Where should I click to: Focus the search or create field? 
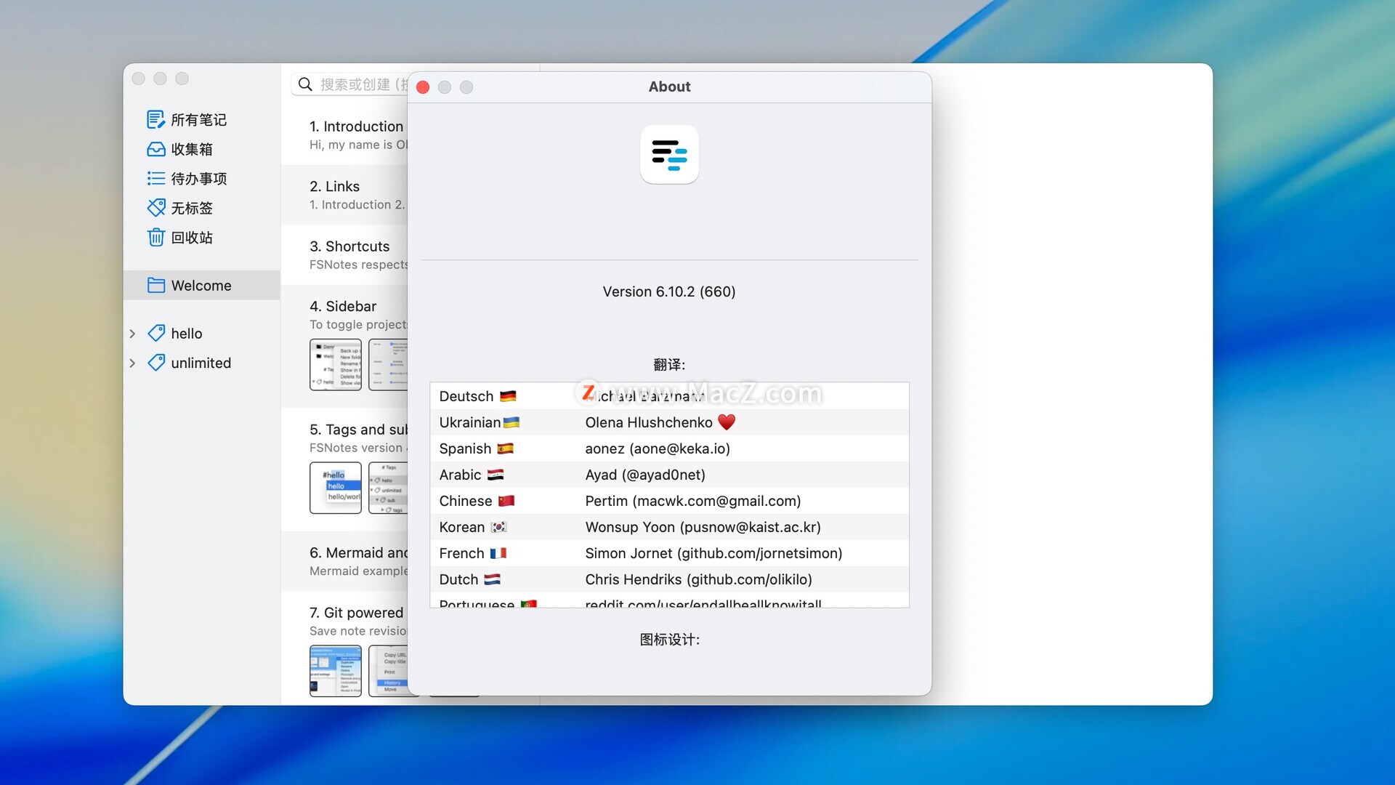point(350,84)
